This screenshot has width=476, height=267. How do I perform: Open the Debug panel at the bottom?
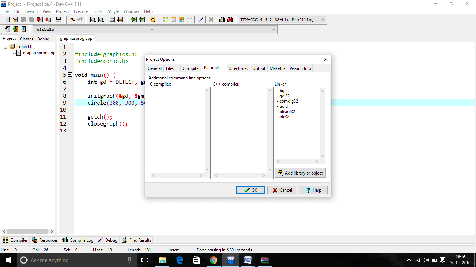point(107,240)
